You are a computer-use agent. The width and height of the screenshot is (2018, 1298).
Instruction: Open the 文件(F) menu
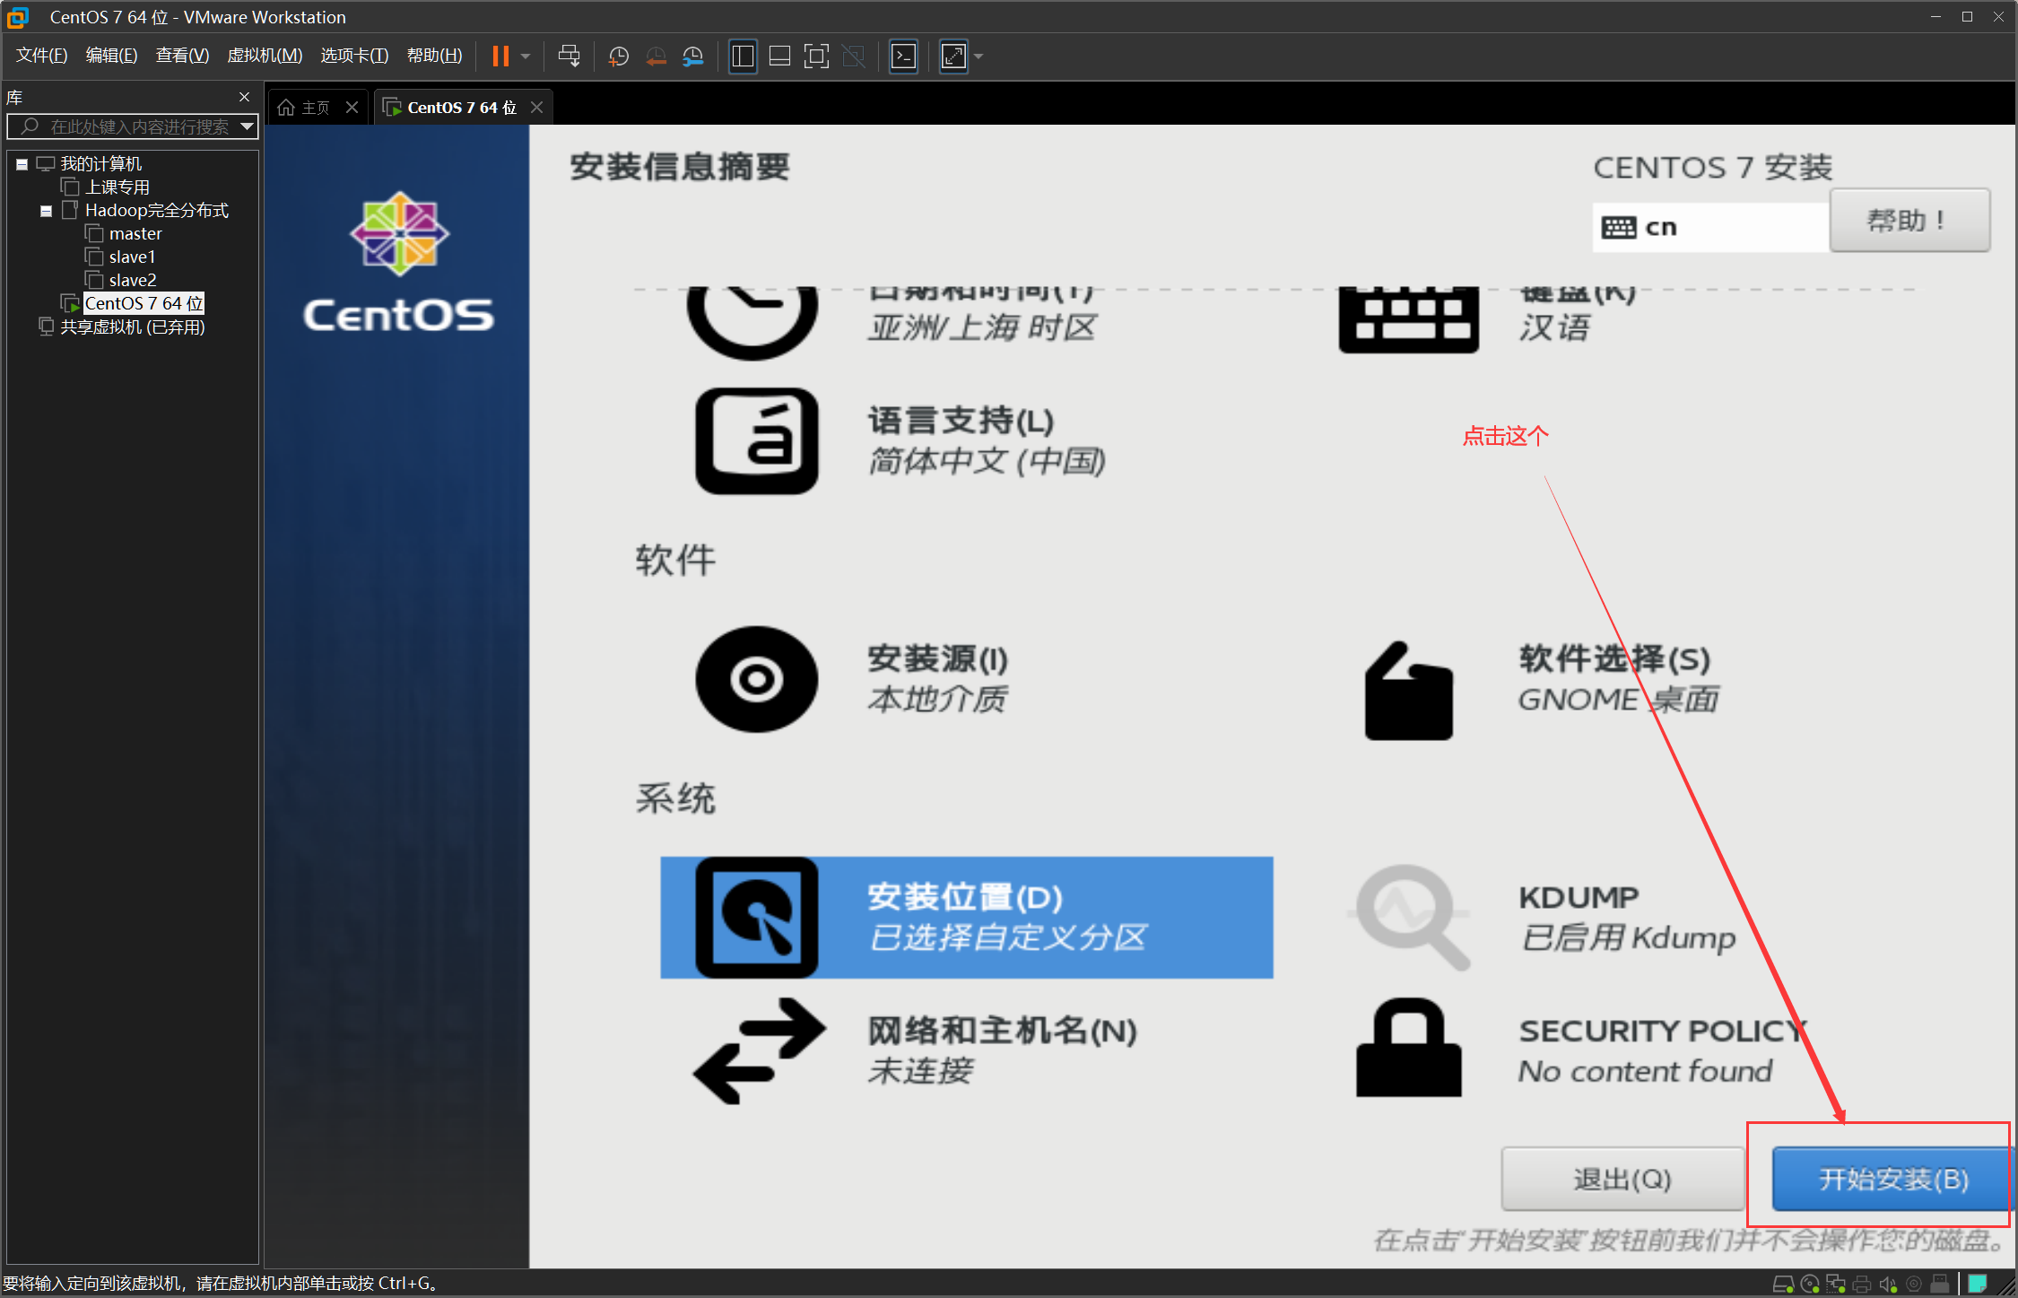click(x=41, y=56)
